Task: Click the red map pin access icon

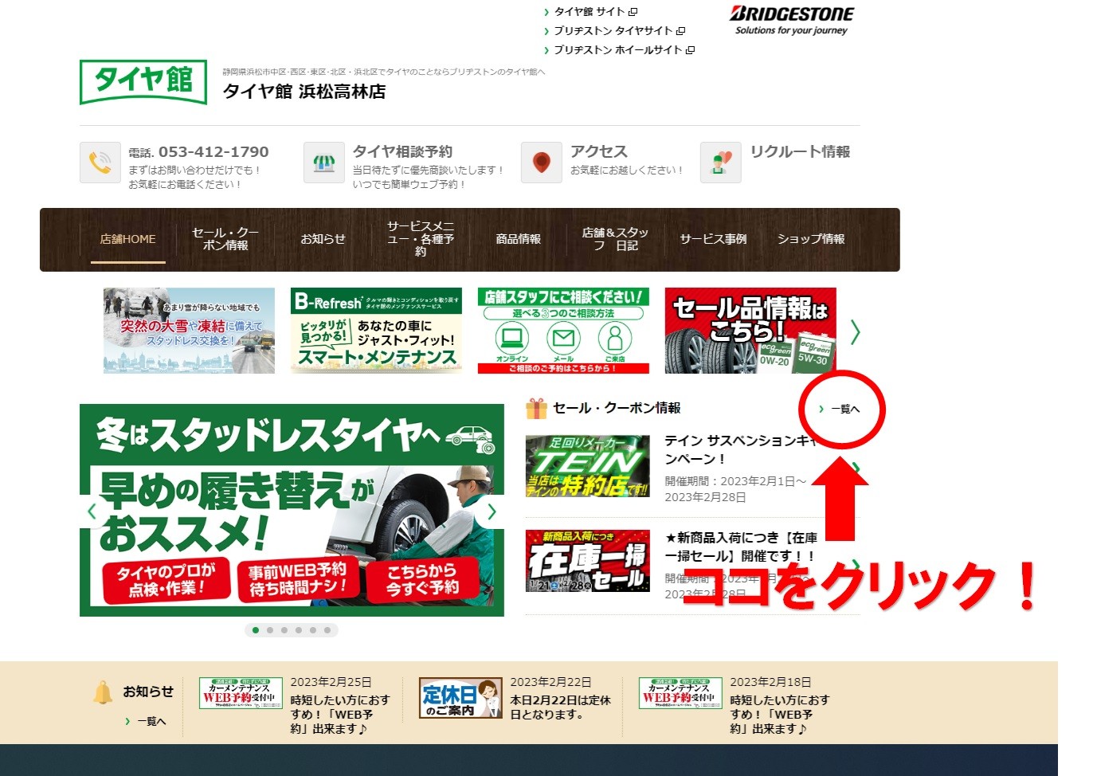Action: (542, 163)
